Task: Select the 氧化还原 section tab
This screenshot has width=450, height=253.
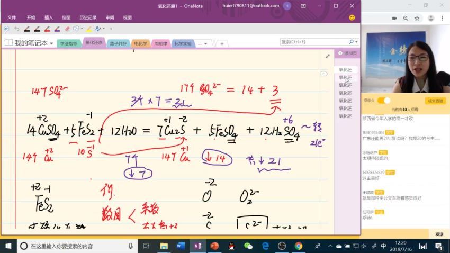Action: pyautogui.click(x=94, y=43)
